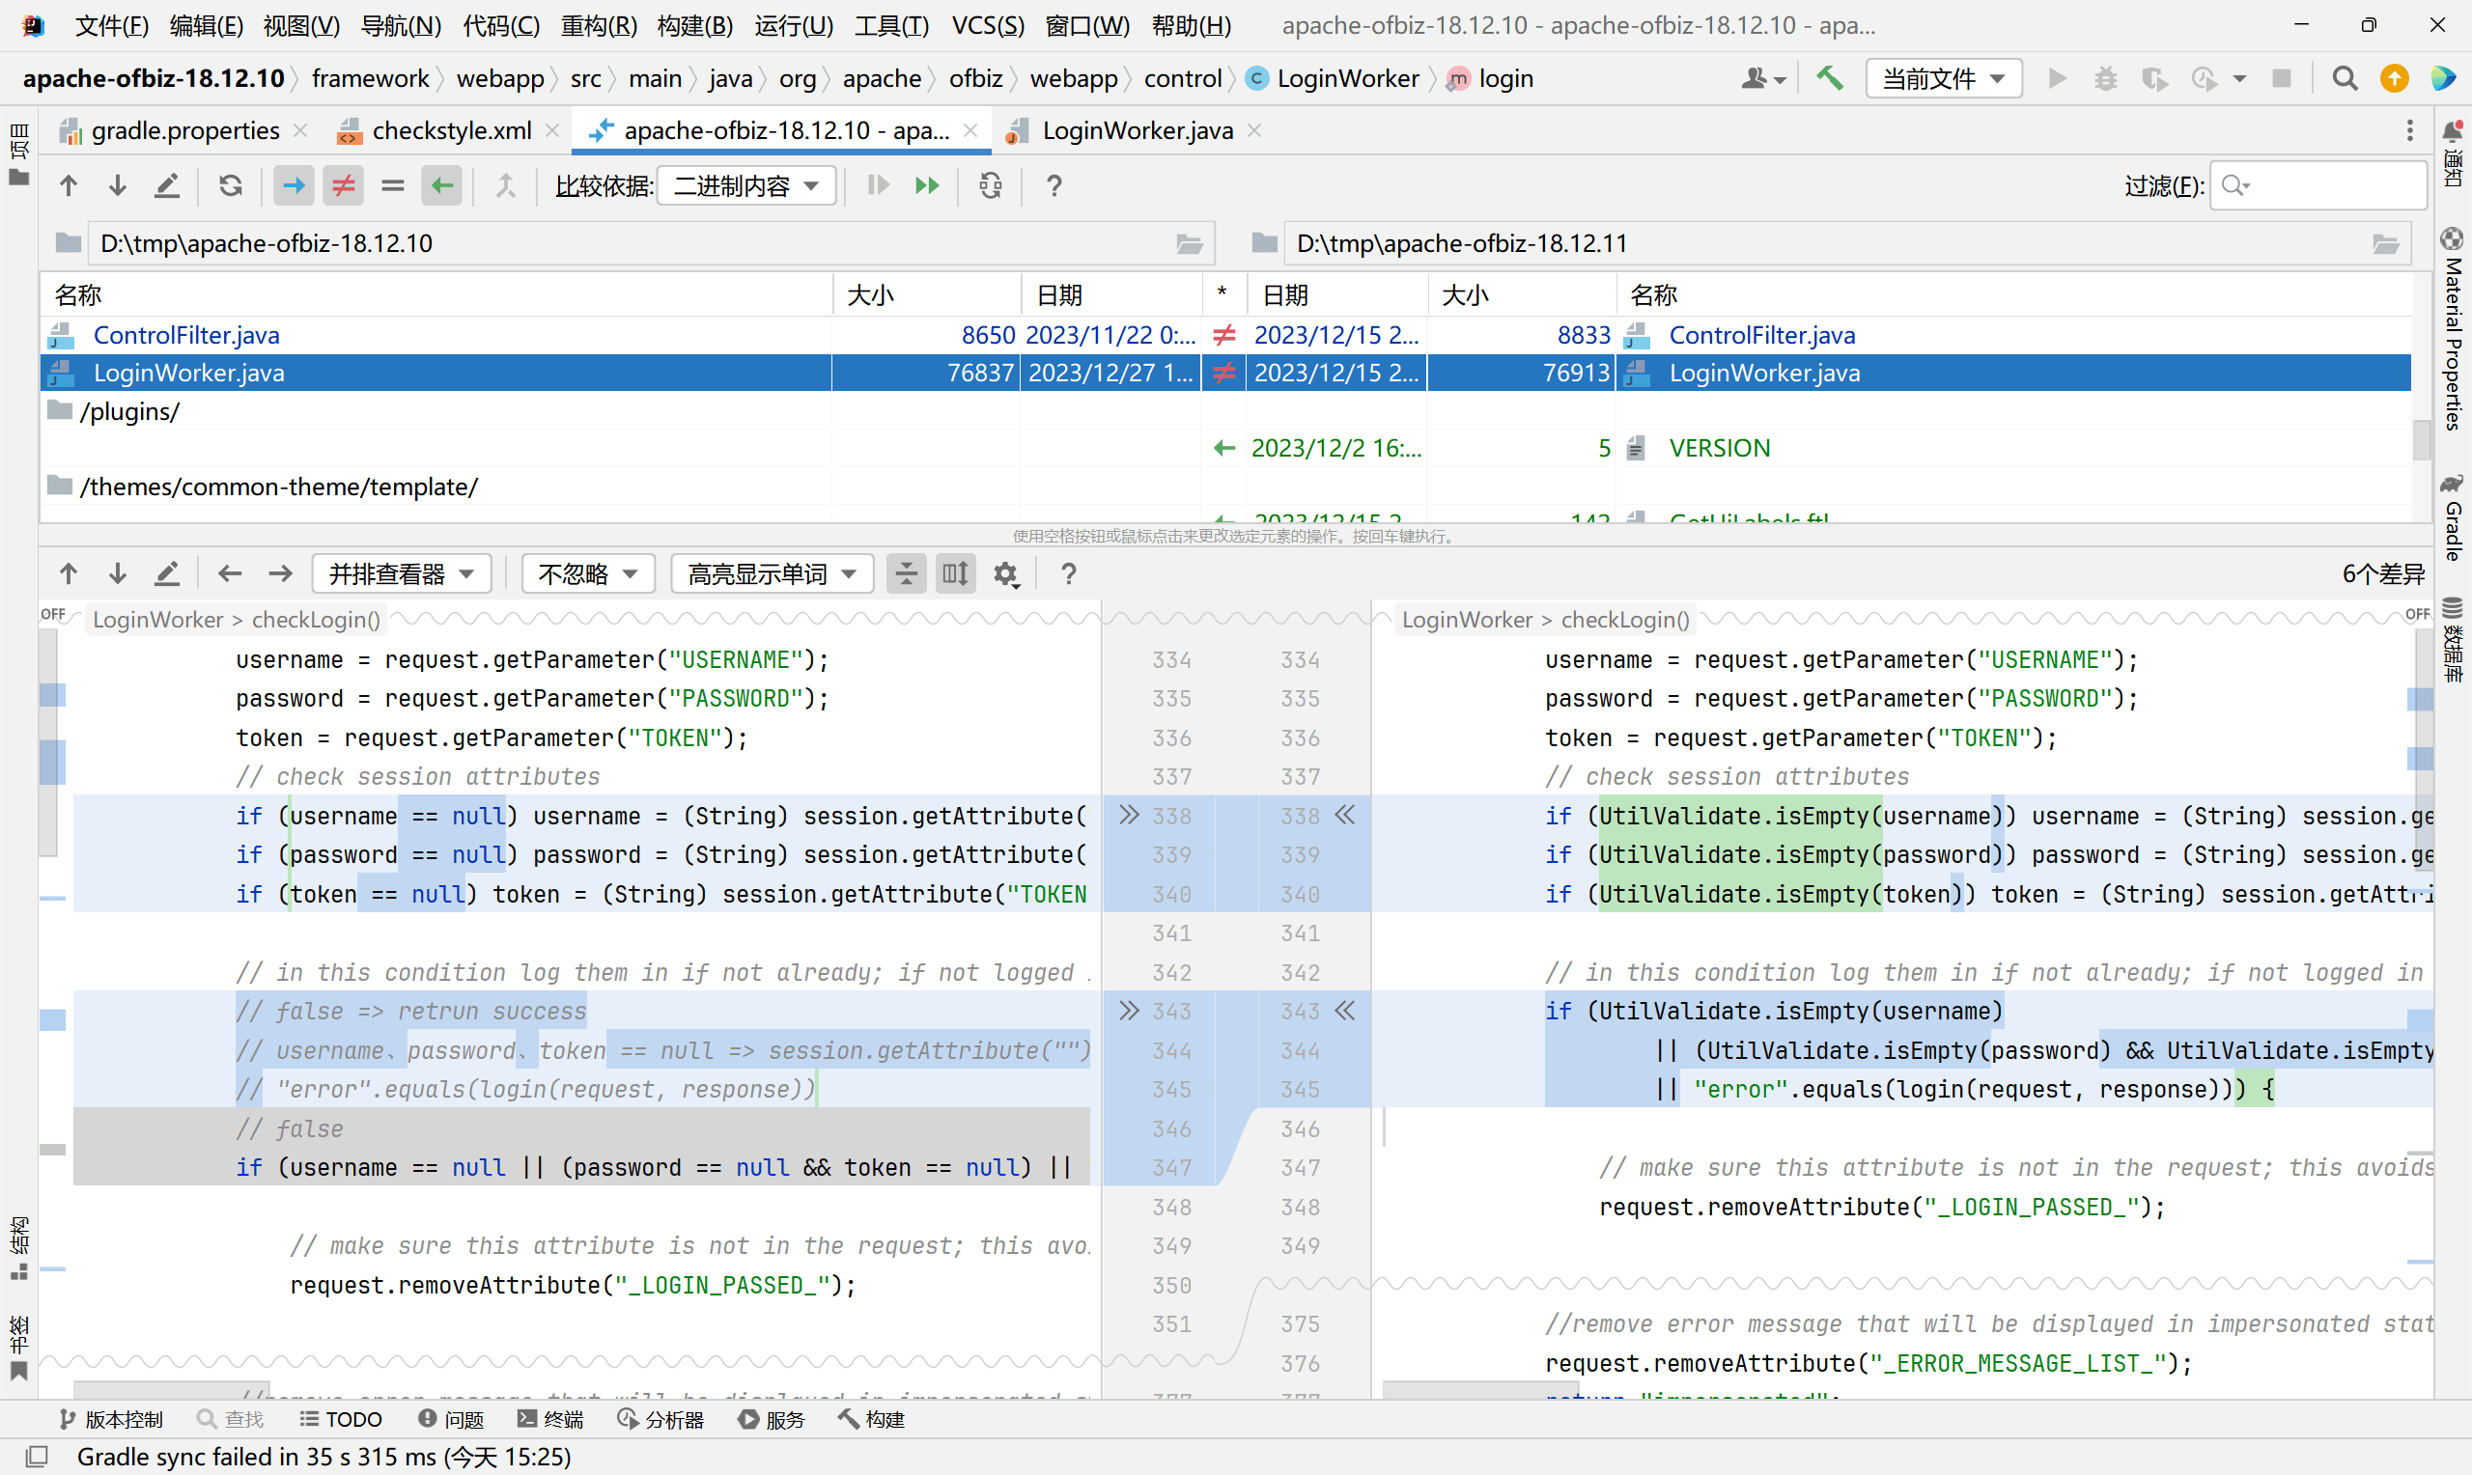Toggle show different files filter
The height and width of the screenshot is (1475, 2472).
[x=343, y=186]
